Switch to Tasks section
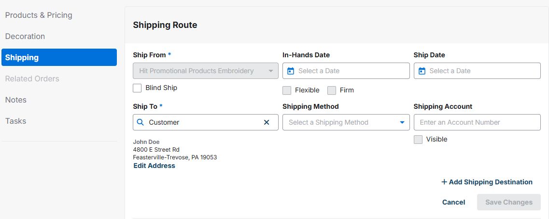The width and height of the screenshot is (549, 219). coord(16,121)
